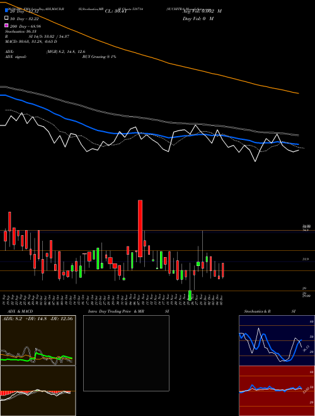
Task: Click the '50 Day - 32.22' label
Action: pyautogui.click(x=24, y=18)
